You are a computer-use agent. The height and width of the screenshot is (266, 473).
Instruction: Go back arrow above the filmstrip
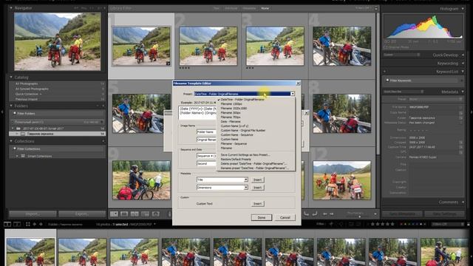click(x=35, y=224)
